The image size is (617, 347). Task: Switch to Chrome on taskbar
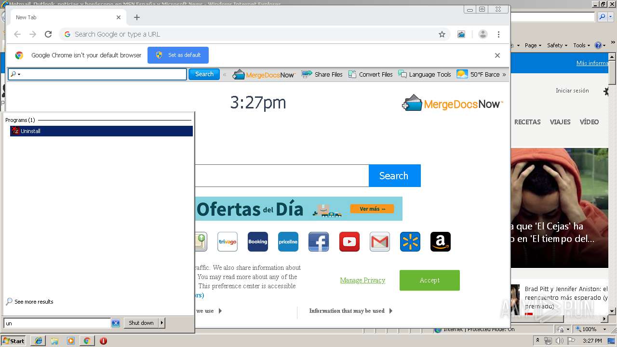point(87,341)
